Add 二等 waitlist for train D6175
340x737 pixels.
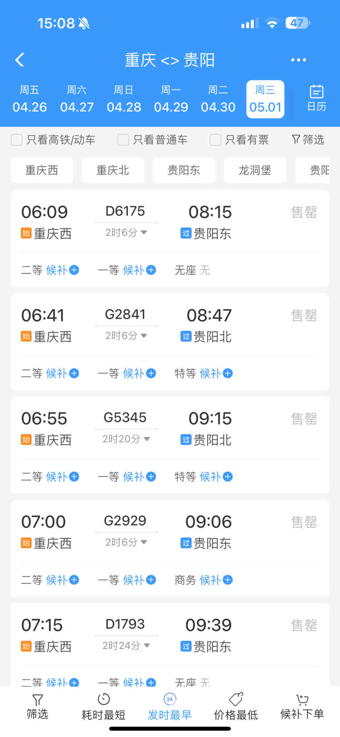[x=74, y=270]
